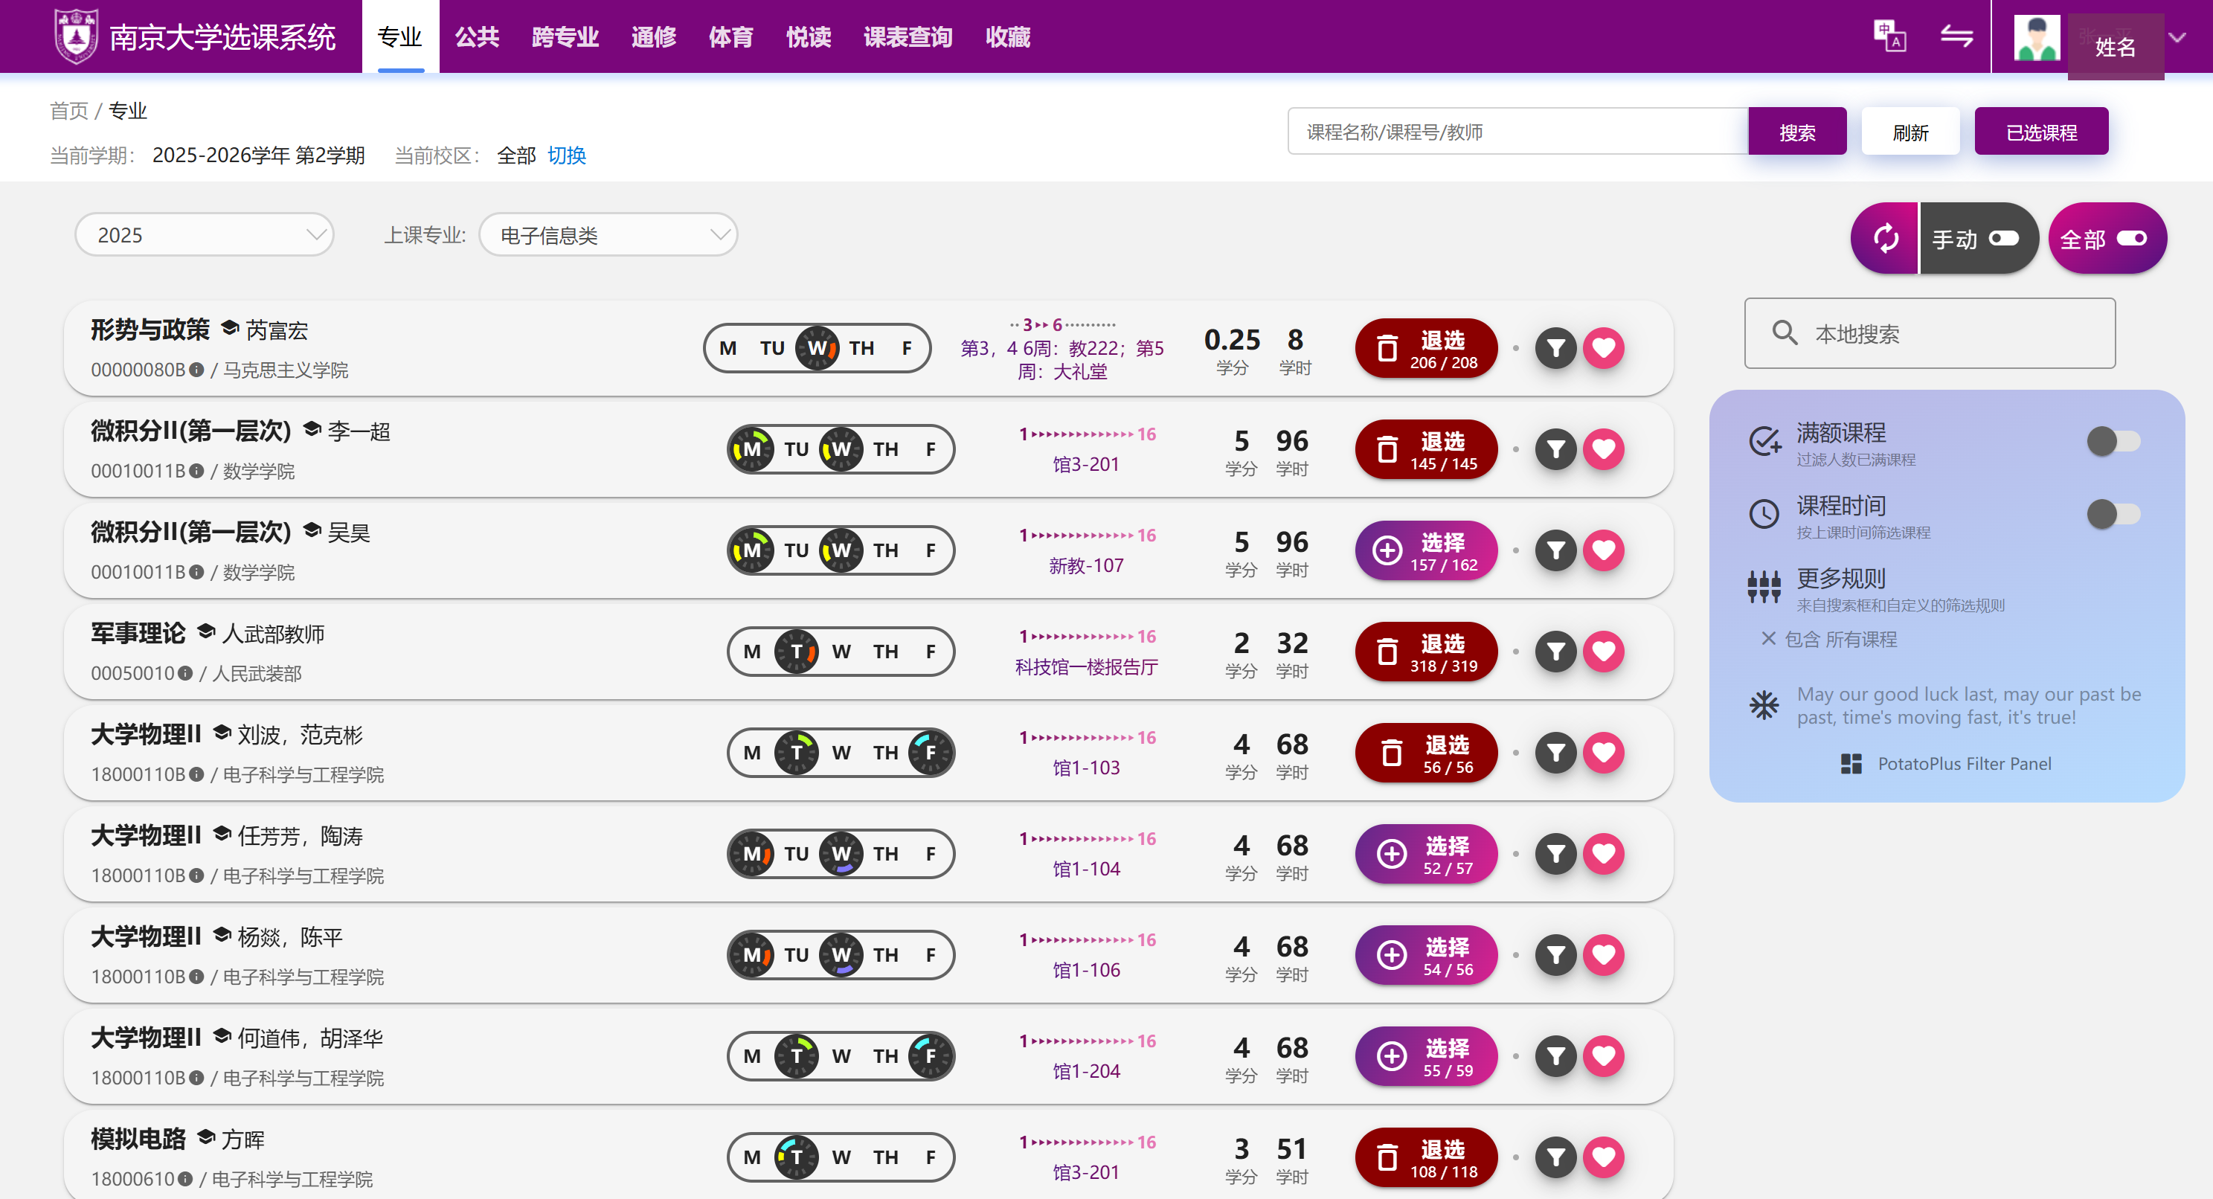Expand the 电子信息类 major dropdown
Image resolution: width=2213 pixels, height=1199 pixels.
608,234
